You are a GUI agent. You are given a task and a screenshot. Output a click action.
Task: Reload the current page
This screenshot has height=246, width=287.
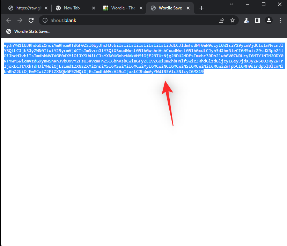(x=31, y=20)
